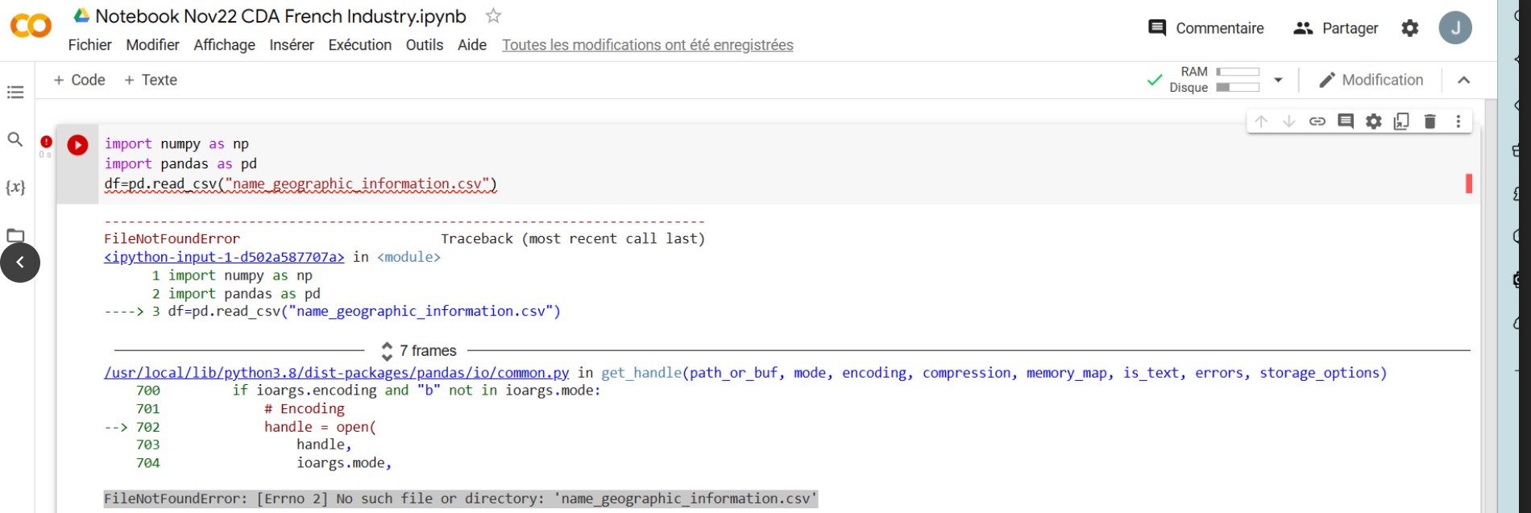Move cell down with the arrow icon
Screen dimensions: 1531x513
(1289, 122)
